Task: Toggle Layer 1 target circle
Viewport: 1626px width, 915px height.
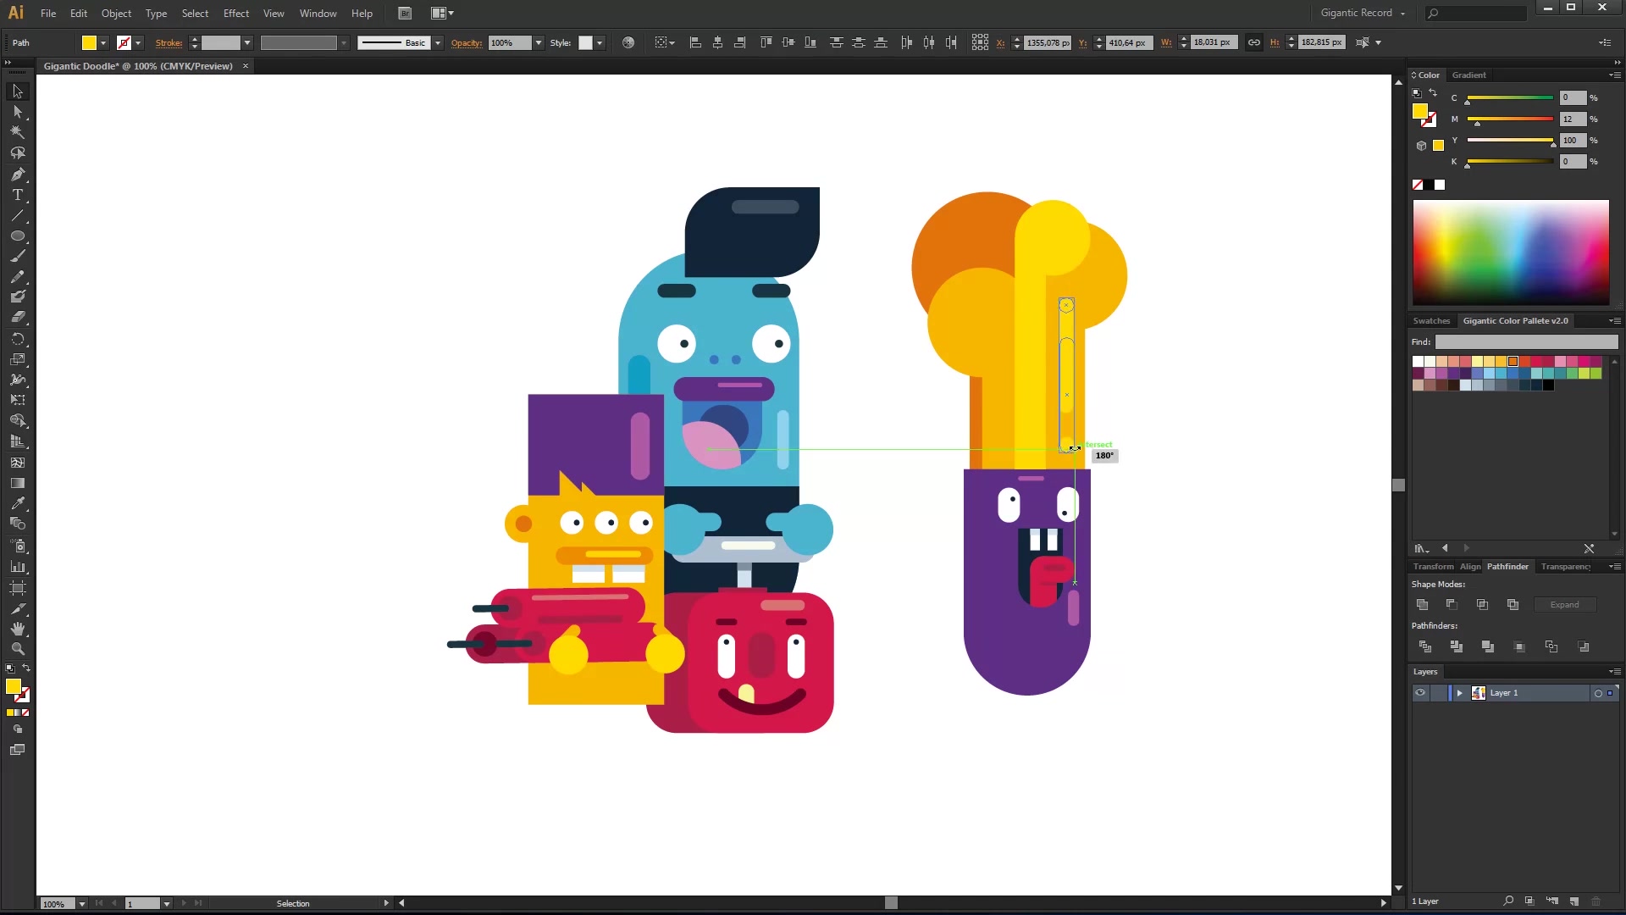Action: 1598,693
